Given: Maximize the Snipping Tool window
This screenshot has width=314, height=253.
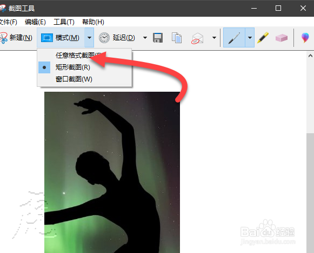Looking at the screenshot, I should pos(278,8).
